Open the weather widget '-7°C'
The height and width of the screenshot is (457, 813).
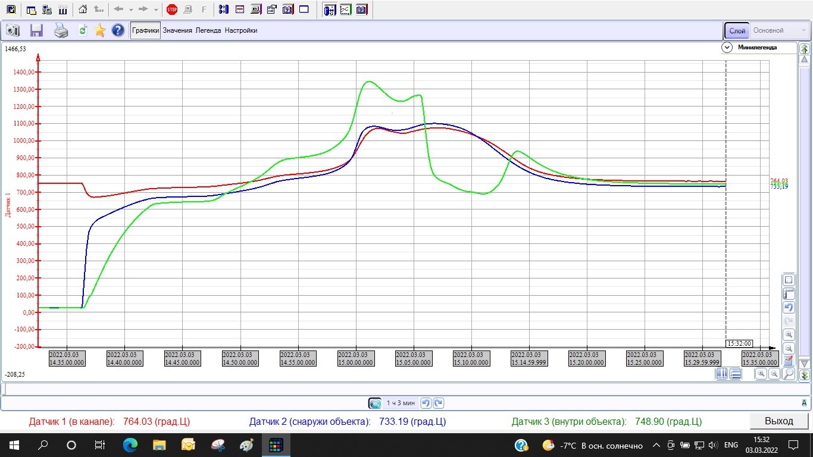coord(593,445)
